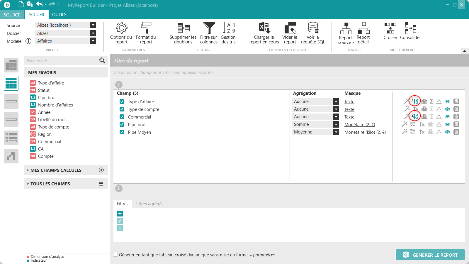Viewport: 469px width, 264px height.
Task: Delete the Pipe Moyen field row
Action: pos(456,132)
